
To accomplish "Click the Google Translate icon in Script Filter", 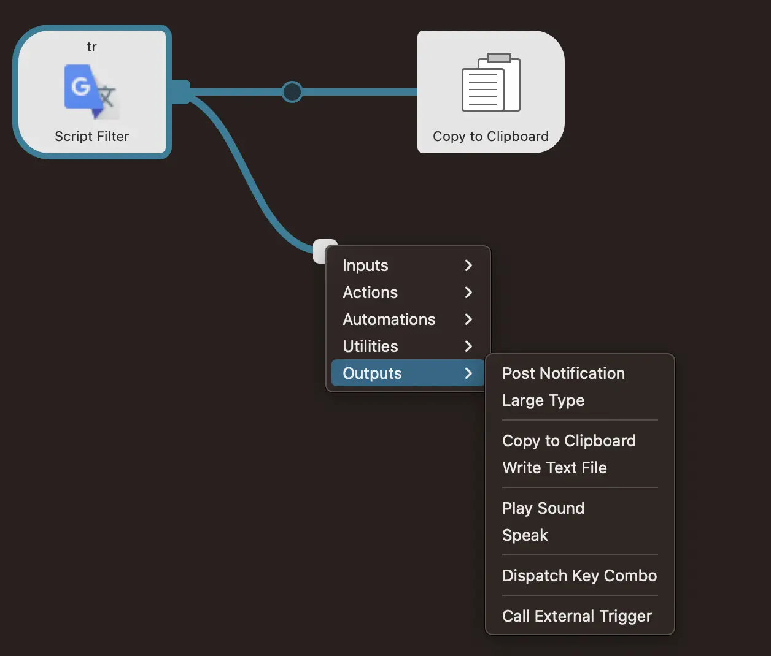I will click(x=91, y=91).
